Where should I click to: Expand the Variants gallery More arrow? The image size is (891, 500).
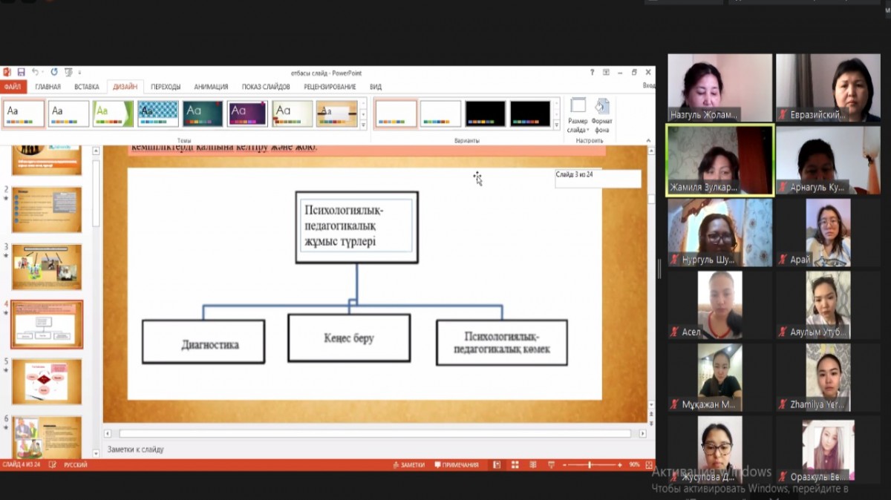pos(557,125)
